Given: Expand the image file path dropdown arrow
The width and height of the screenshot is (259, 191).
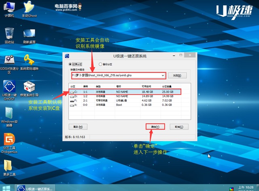Looking at the screenshot, I should coord(163,76).
